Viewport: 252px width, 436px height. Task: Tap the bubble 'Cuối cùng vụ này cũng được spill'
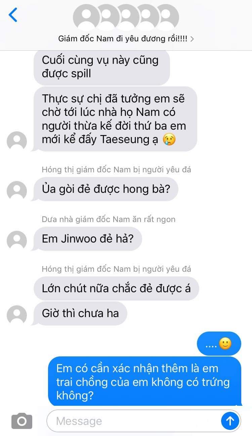pyautogui.click(x=102, y=67)
